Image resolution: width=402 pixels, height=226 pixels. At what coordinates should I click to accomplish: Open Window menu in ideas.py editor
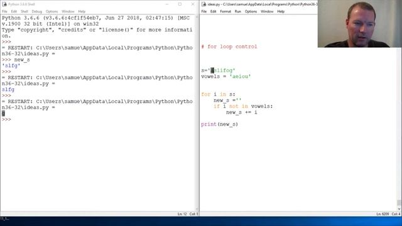click(x=267, y=11)
